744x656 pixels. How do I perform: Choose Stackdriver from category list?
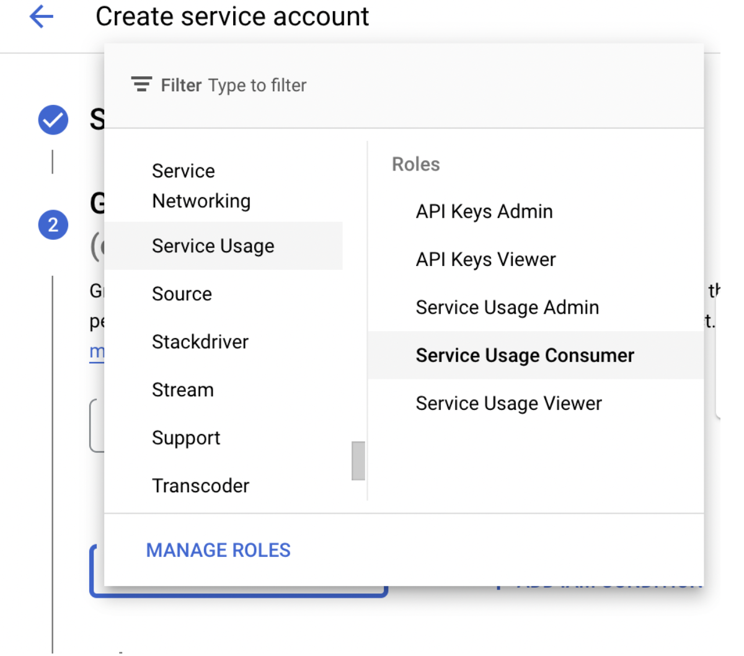pyautogui.click(x=200, y=342)
